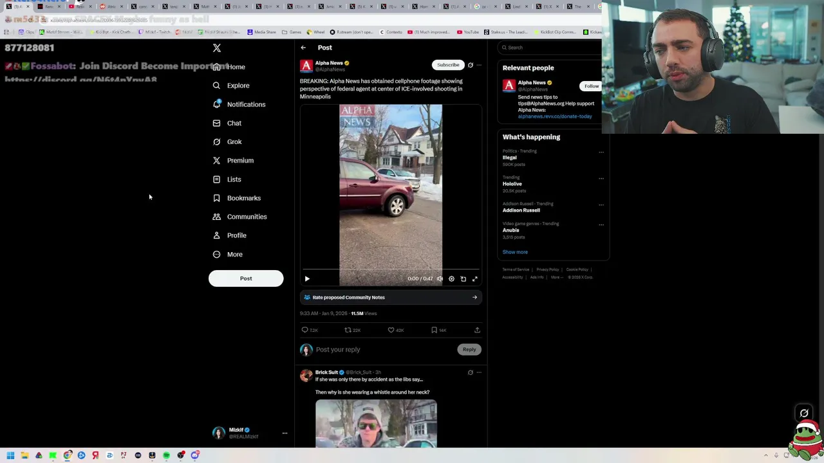Open the alphanews.revv.co/donate-today link
The height and width of the screenshot is (463, 824).
coord(555,116)
